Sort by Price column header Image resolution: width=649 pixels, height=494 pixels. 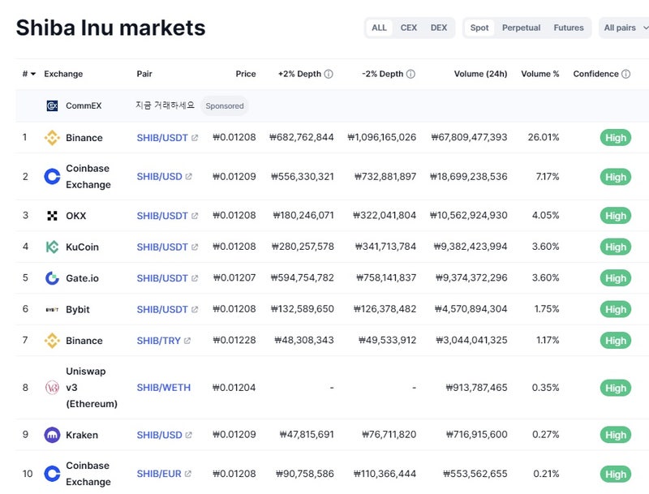pos(246,74)
